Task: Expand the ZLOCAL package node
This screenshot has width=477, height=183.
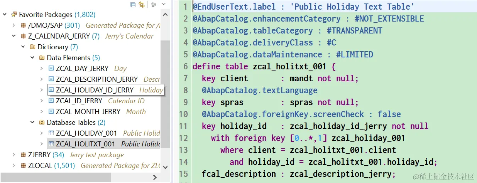Action: click(x=14, y=166)
